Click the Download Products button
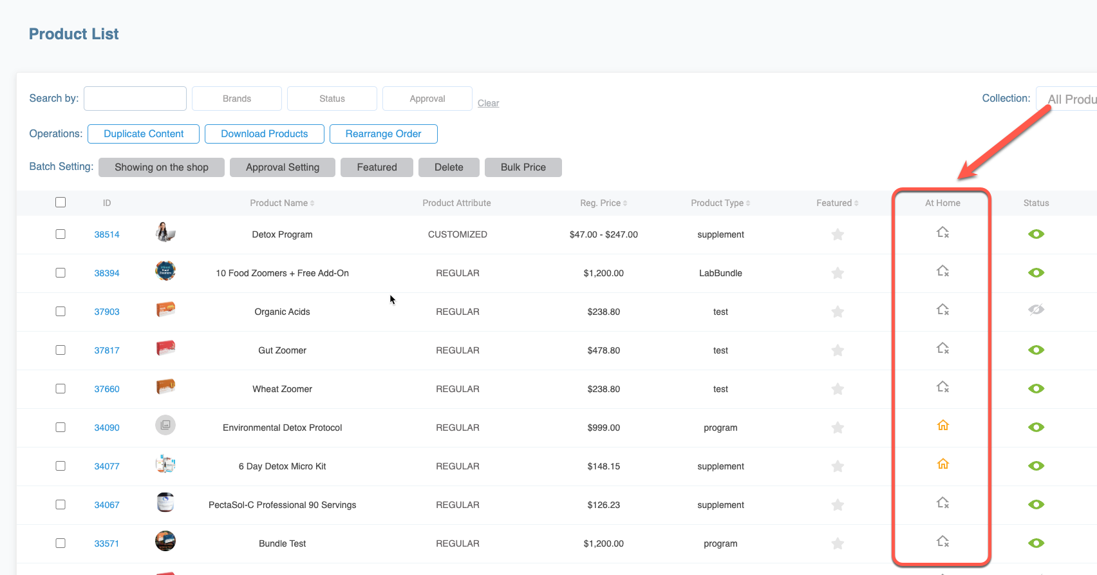 264,134
